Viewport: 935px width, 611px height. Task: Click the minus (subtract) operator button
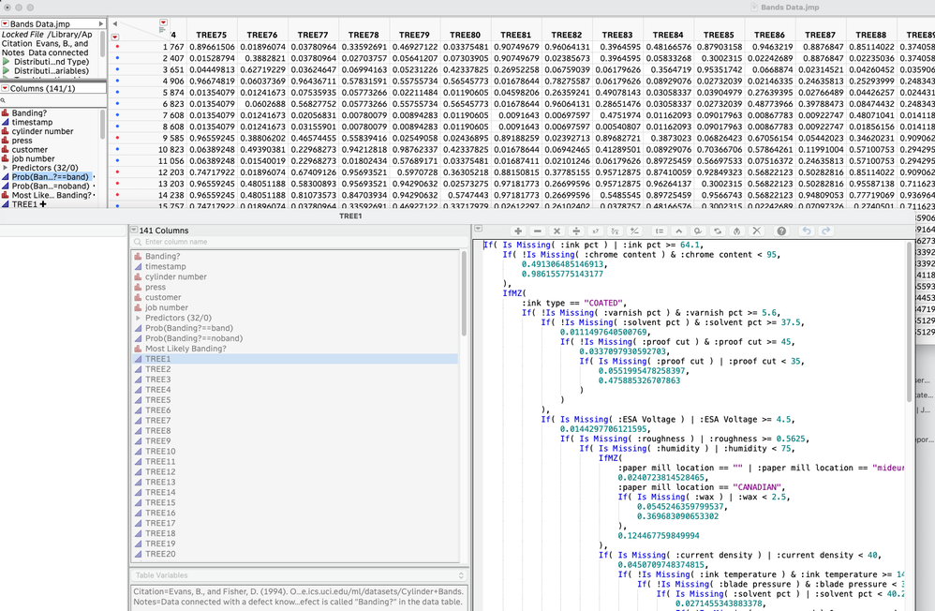click(538, 231)
